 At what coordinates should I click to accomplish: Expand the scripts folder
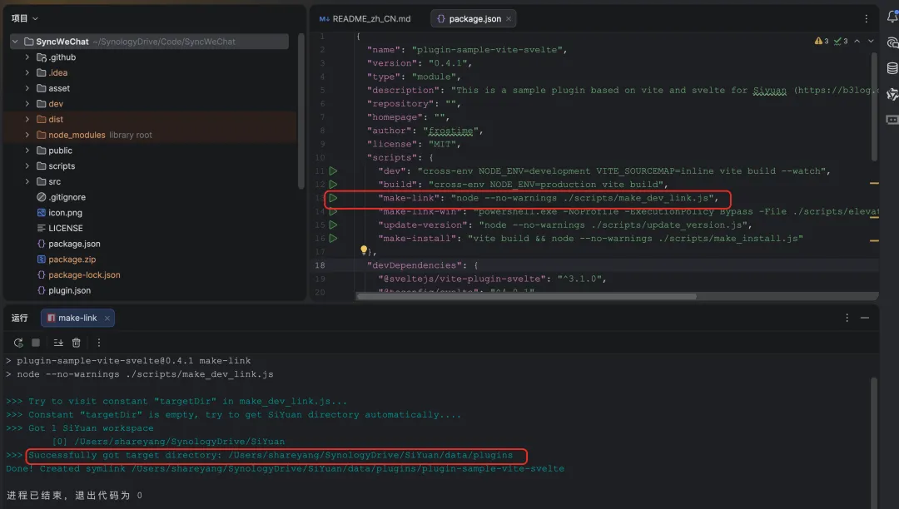point(27,166)
